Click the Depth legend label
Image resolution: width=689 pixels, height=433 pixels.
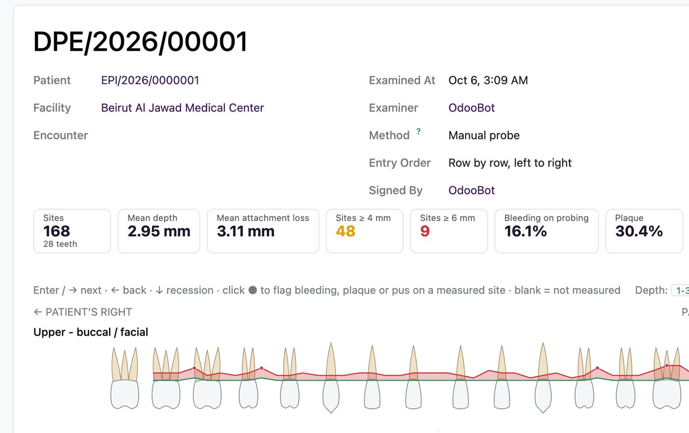tap(651, 290)
